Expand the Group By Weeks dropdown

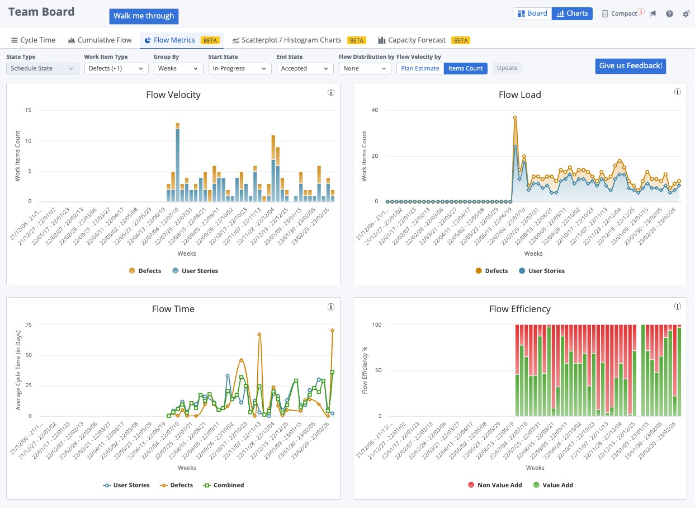[x=178, y=68]
